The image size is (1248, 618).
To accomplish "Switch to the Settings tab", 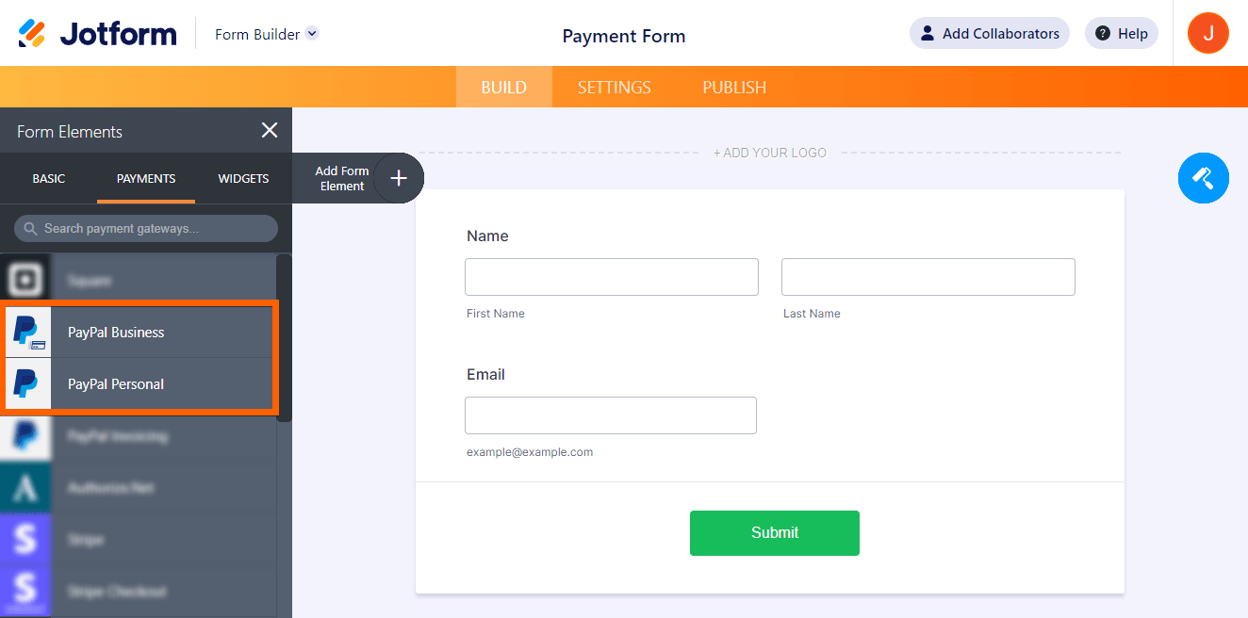I will [x=614, y=88].
